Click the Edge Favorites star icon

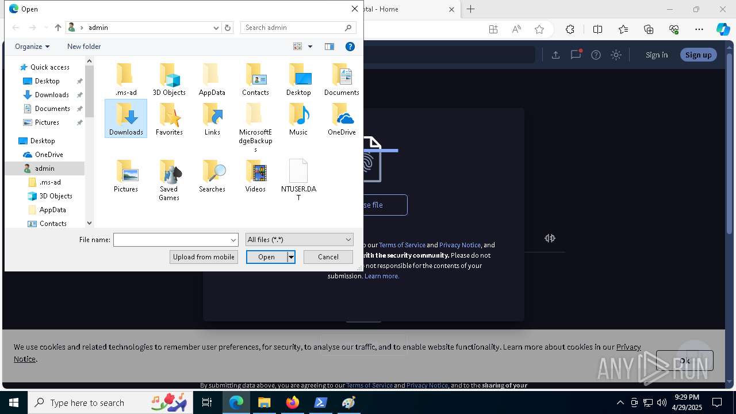[x=539, y=29]
